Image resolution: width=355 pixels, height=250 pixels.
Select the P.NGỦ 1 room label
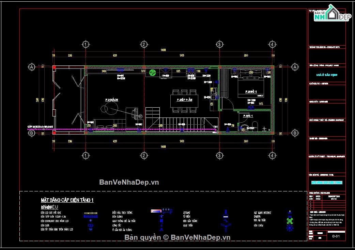251,92
